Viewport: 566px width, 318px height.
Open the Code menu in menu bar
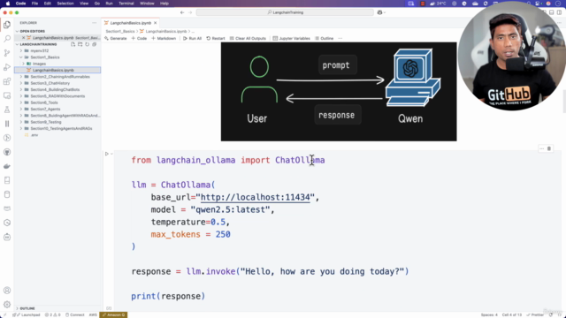point(20,4)
